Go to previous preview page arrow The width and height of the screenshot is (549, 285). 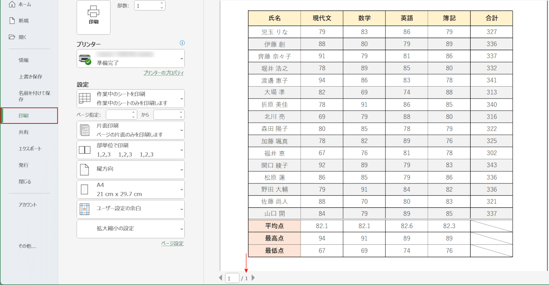[221, 278]
